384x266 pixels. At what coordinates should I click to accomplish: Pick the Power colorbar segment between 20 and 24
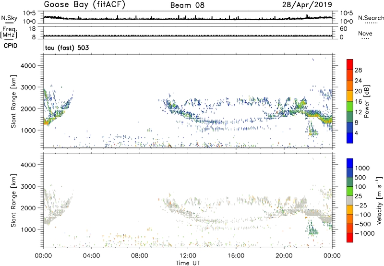[x=350, y=85]
